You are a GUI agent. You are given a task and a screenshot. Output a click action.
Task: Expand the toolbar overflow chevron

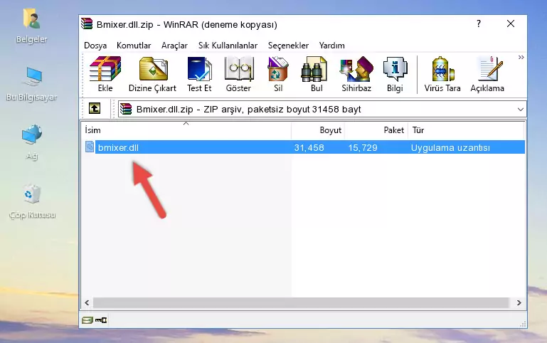(x=521, y=57)
